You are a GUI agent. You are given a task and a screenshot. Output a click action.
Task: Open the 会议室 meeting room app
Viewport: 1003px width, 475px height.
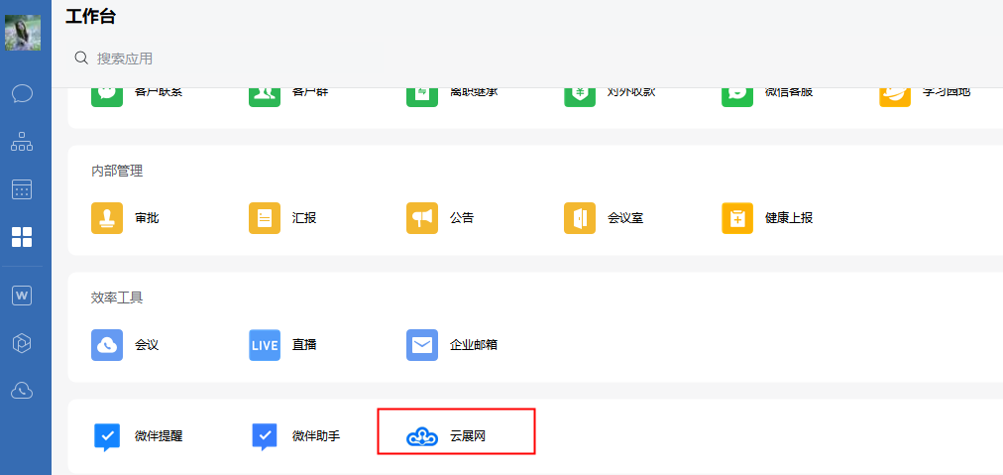coord(604,218)
